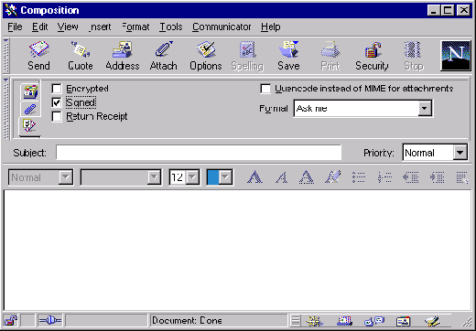Image resolution: width=476 pixels, height=331 pixels.
Task: Click the alignment icon at toolbar end
Action: tap(462, 177)
